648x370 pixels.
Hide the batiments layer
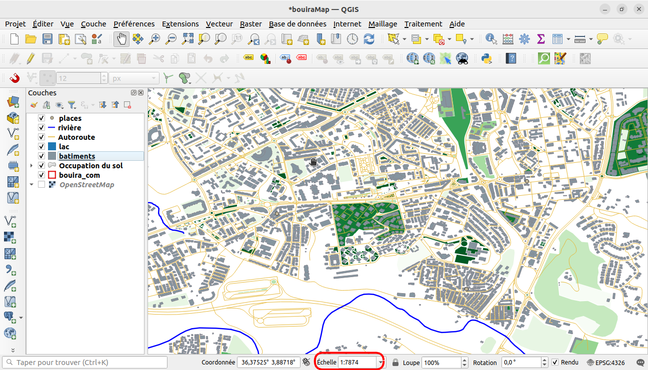click(41, 156)
